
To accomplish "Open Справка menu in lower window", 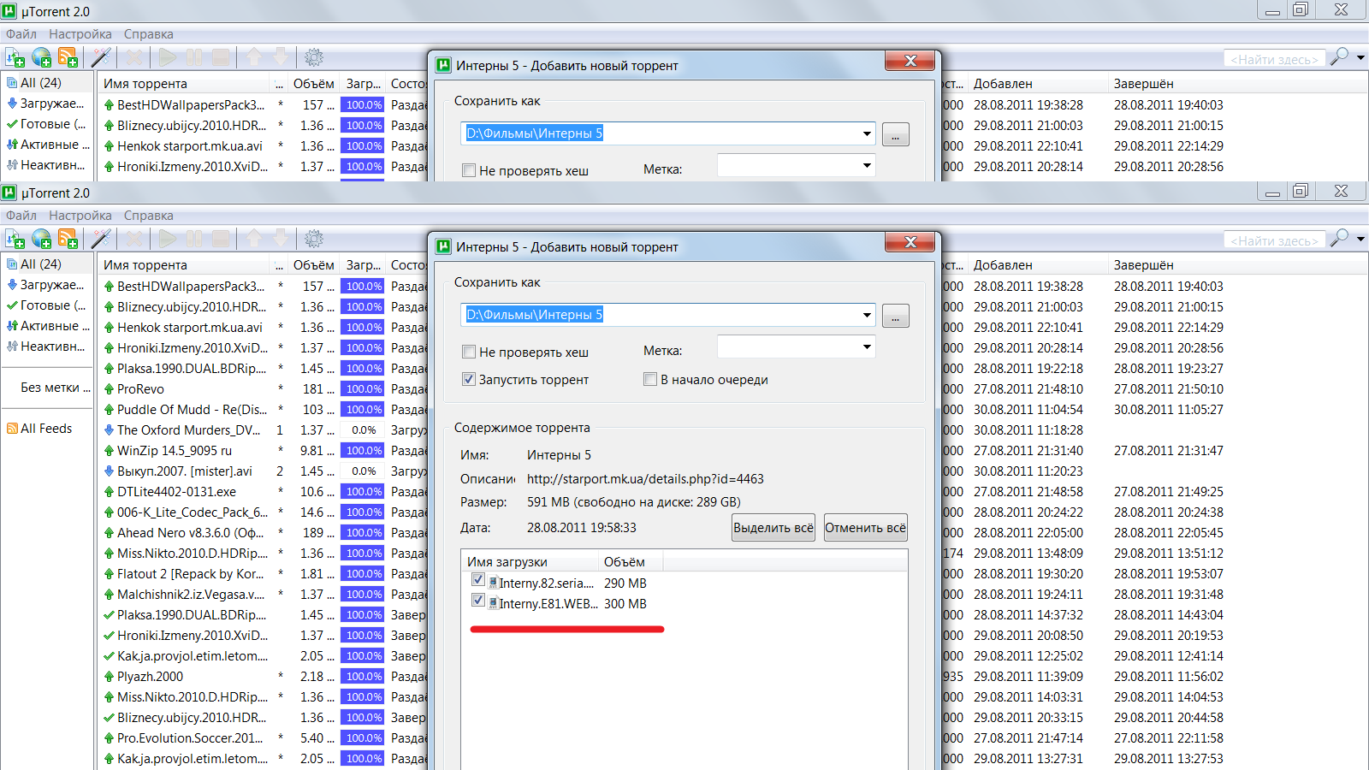I will click(149, 216).
